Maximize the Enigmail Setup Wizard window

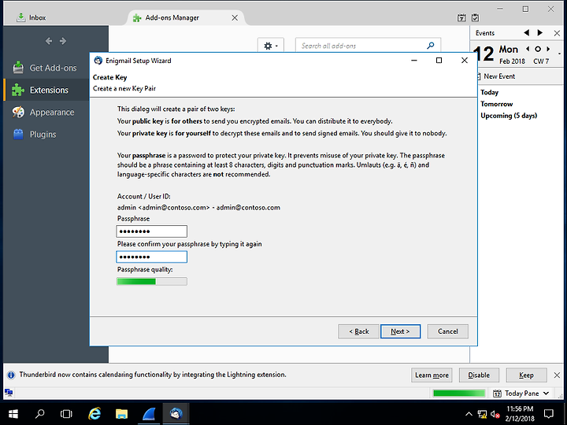click(439, 61)
